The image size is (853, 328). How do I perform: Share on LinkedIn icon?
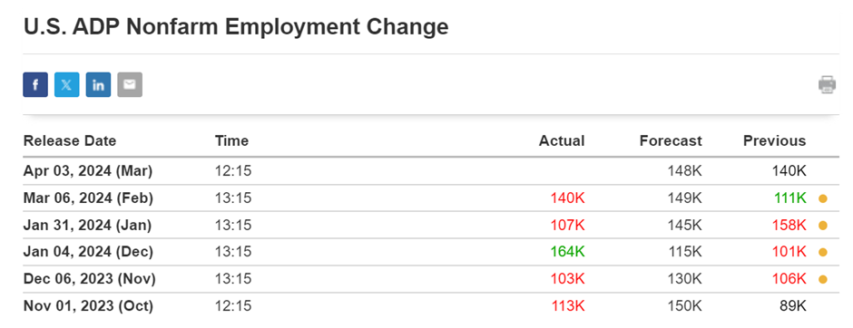click(99, 84)
